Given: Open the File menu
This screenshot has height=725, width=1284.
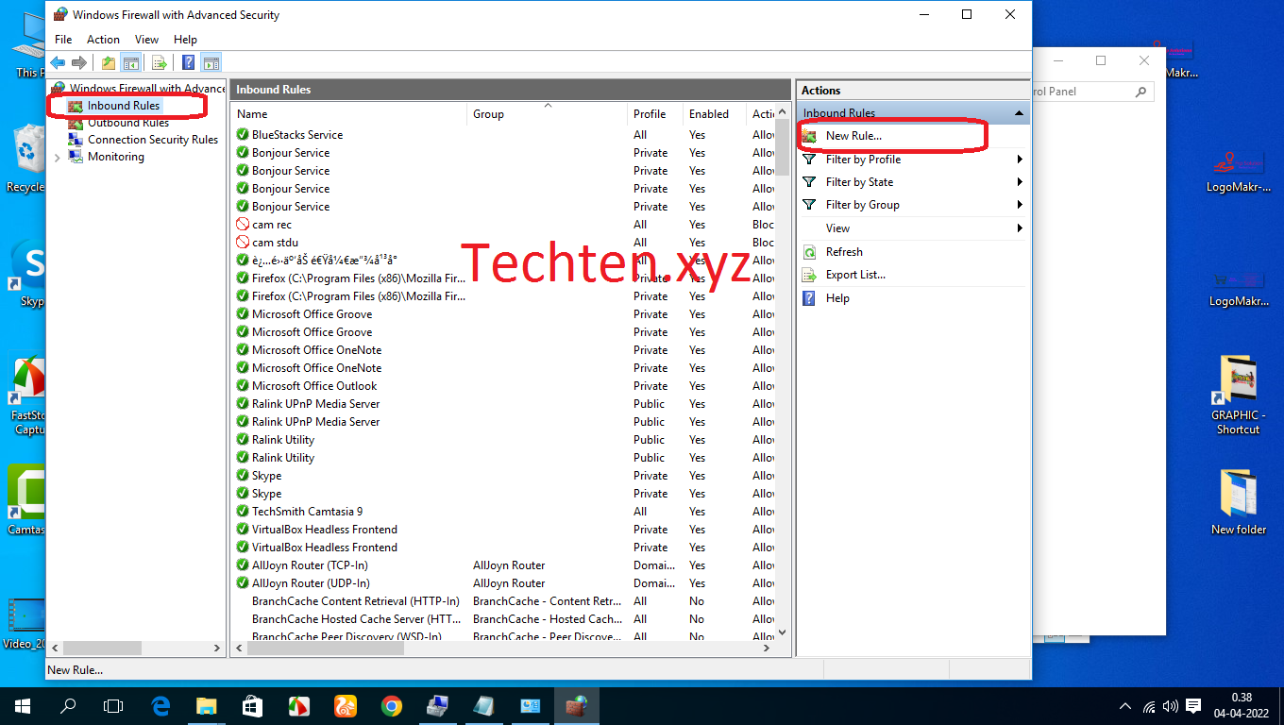Looking at the screenshot, I should point(63,40).
